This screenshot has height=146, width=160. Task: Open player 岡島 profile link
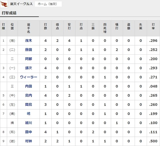tap(29, 105)
